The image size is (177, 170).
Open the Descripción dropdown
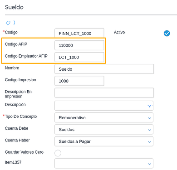tap(104, 106)
